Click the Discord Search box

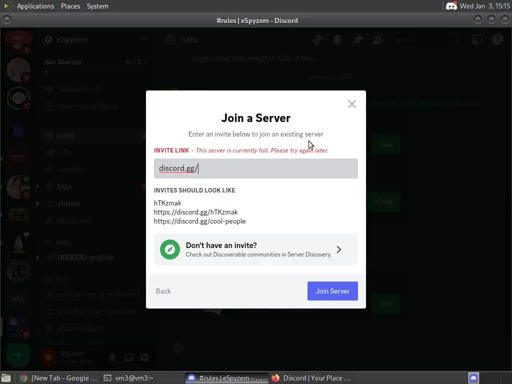pos(428,40)
